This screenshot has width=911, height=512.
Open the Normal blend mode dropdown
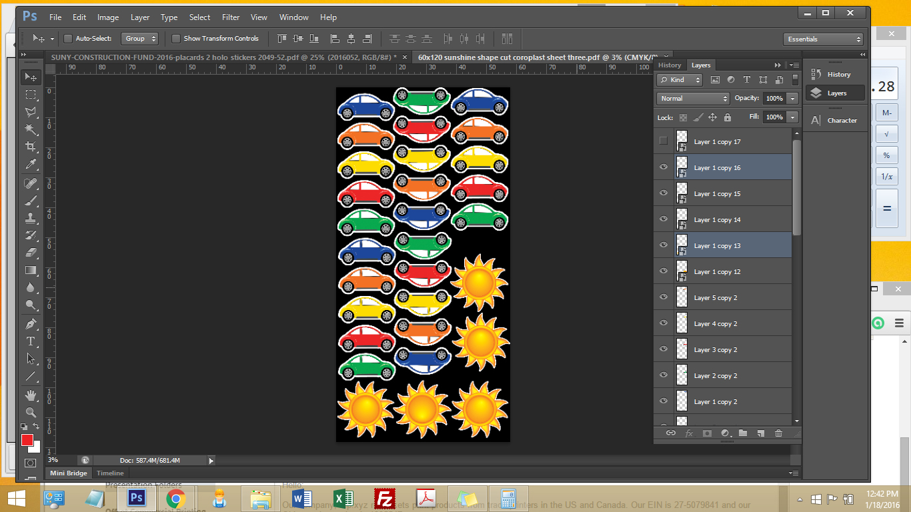694,98
